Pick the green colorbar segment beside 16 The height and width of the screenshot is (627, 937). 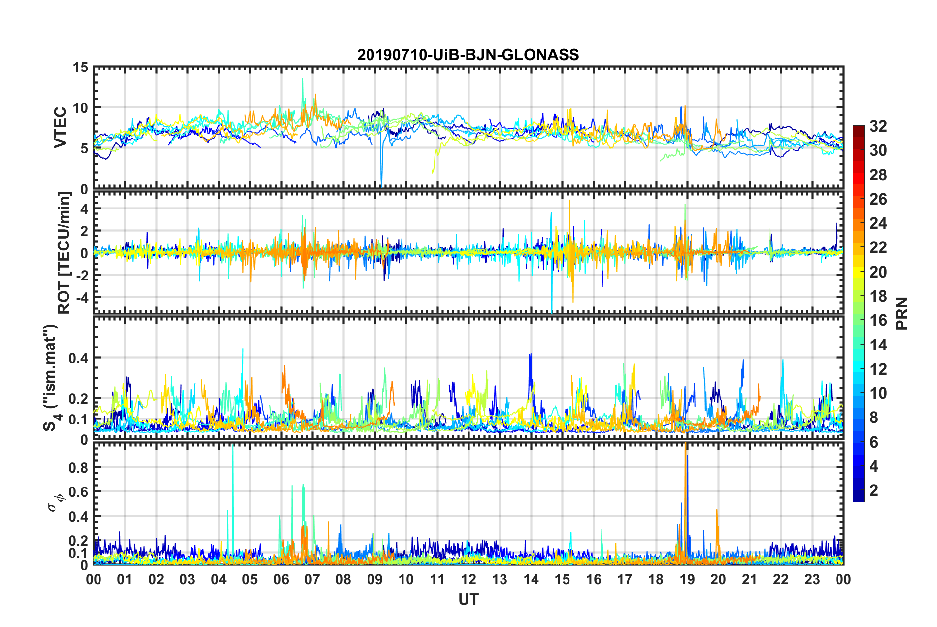coord(859,320)
